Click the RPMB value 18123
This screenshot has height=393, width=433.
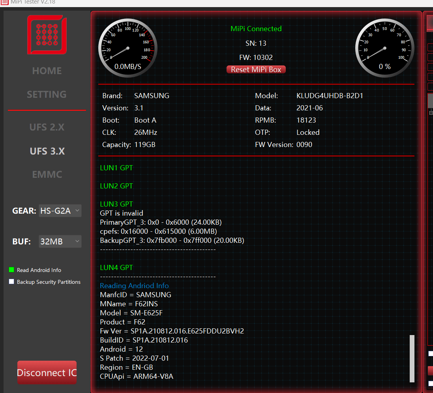(x=306, y=120)
